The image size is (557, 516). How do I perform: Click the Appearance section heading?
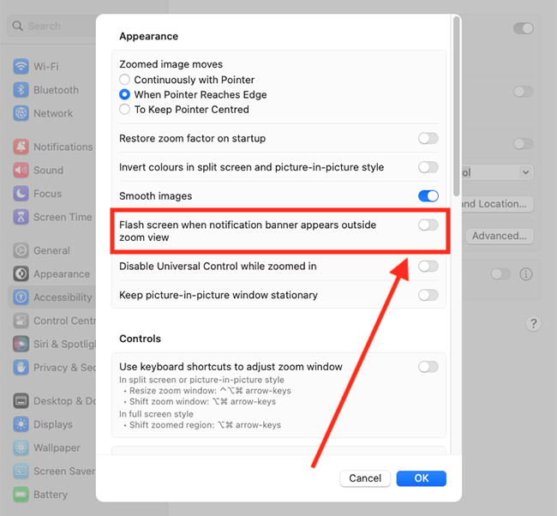[x=148, y=36]
